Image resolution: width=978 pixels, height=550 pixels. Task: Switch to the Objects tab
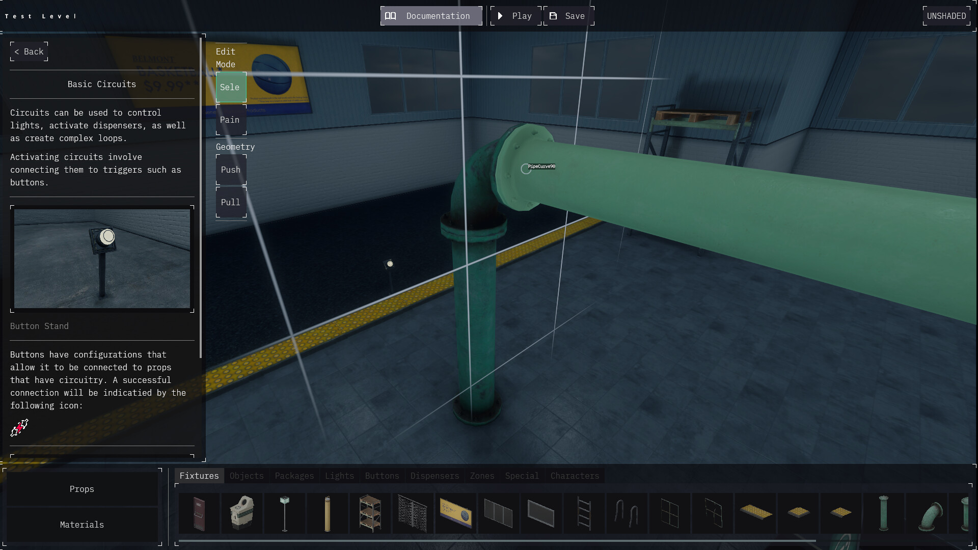(x=247, y=476)
